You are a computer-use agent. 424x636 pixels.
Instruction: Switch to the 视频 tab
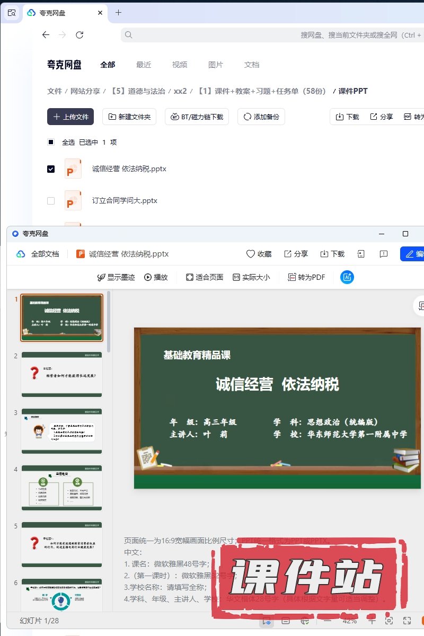180,65
